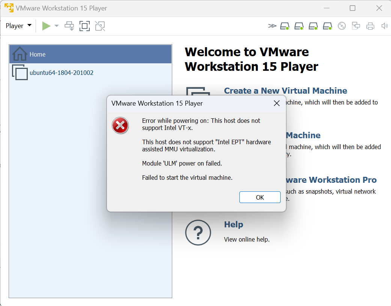Send Ctrl+Alt+Del to the virtual machine
The image size is (391, 306).
pos(69,26)
